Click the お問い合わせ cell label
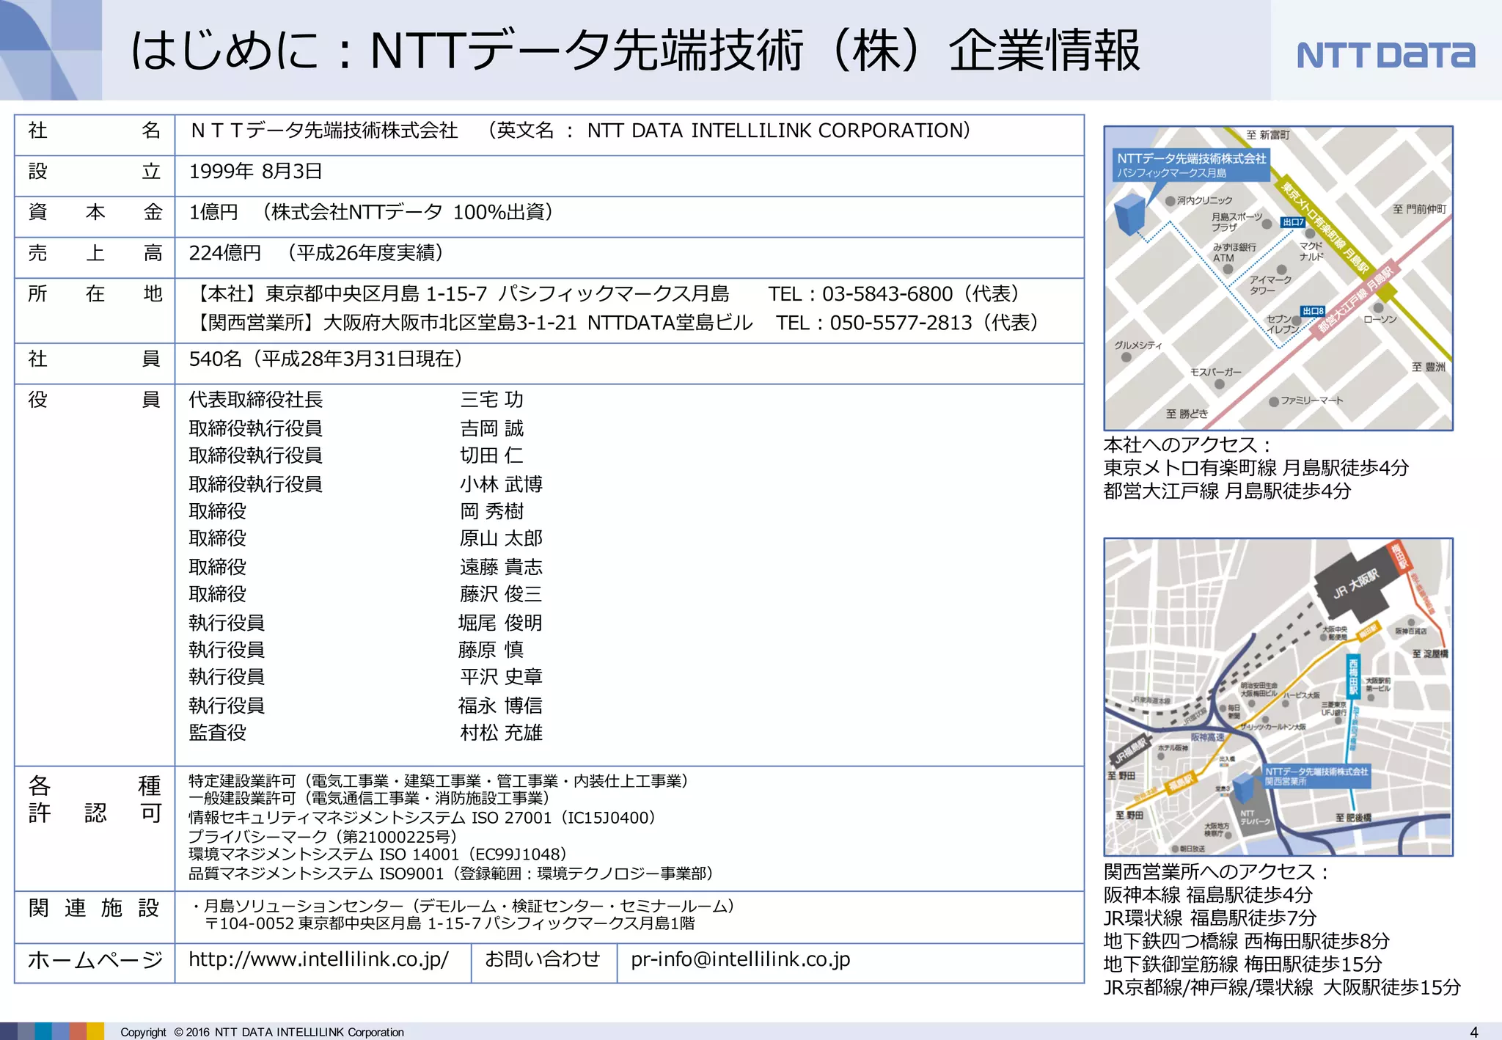 (x=543, y=959)
